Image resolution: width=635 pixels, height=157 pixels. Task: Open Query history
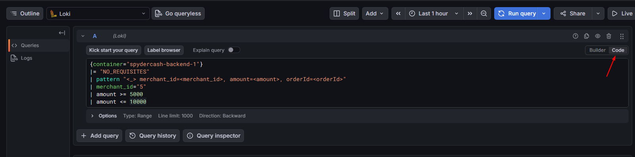click(x=152, y=136)
